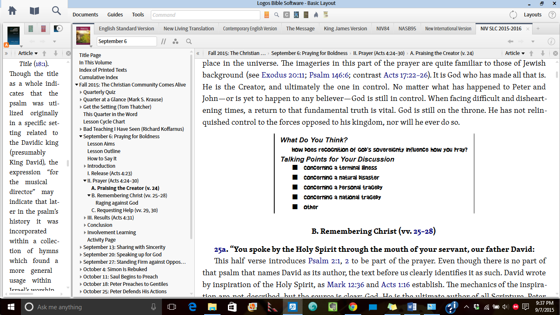Open Google Chrome from taskbar

(x=353, y=307)
